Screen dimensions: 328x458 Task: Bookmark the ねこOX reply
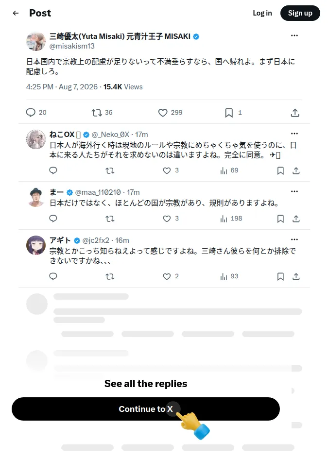(280, 170)
